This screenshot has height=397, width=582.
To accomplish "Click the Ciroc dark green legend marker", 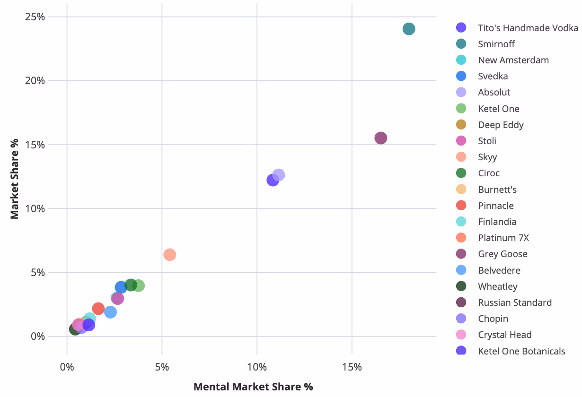I will pyautogui.click(x=461, y=173).
